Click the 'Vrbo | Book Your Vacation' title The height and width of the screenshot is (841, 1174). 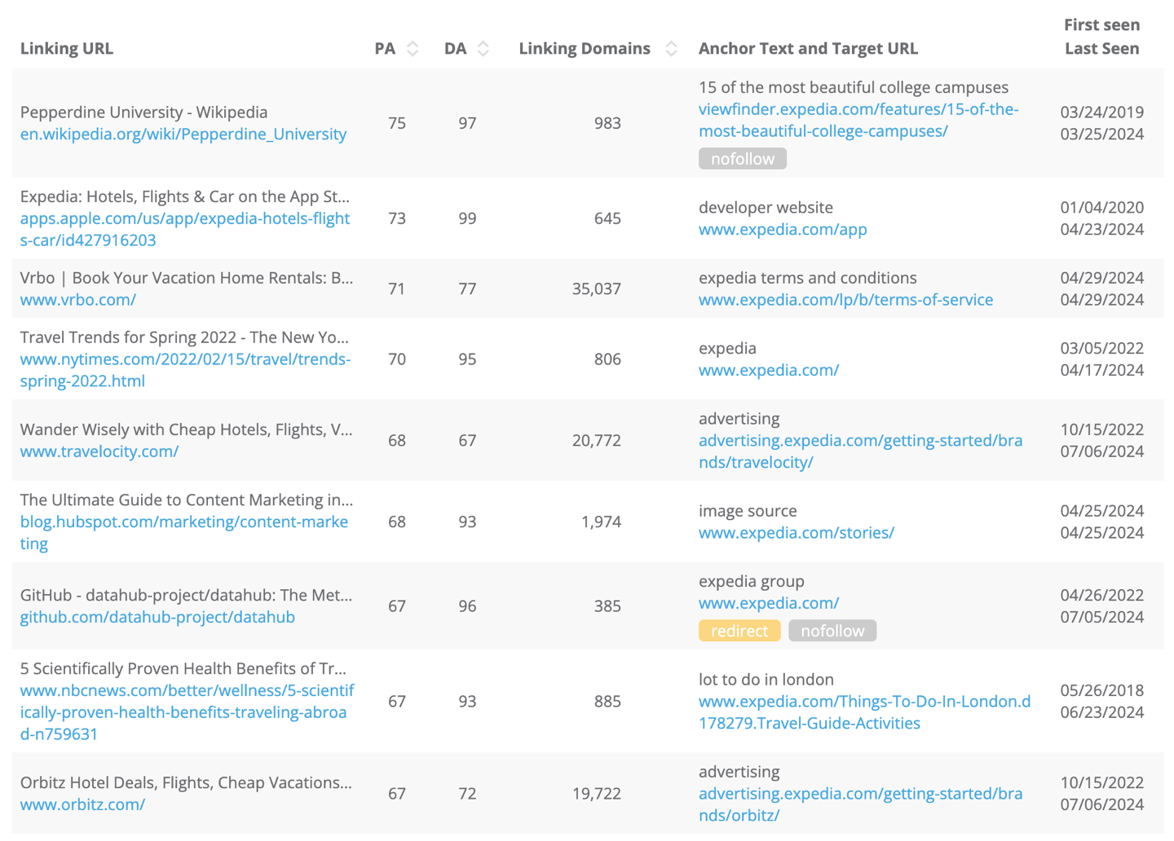click(187, 278)
